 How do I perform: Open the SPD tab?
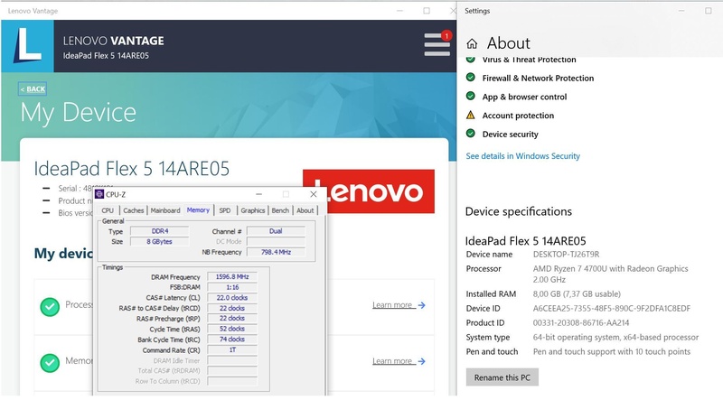[224, 210]
